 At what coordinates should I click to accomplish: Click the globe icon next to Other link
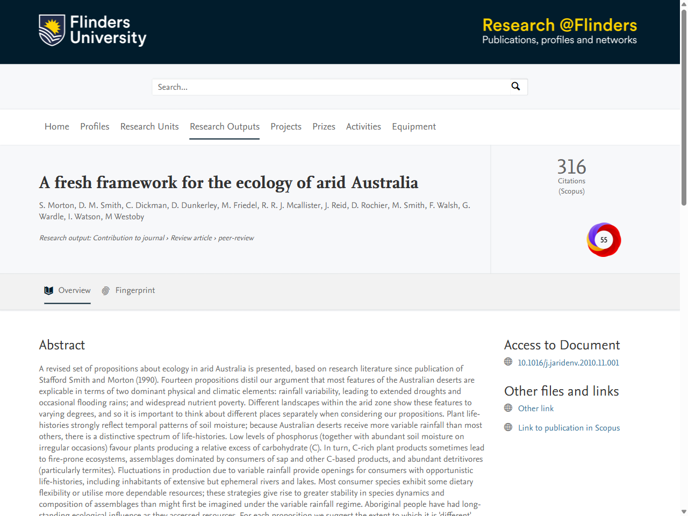click(x=508, y=408)
